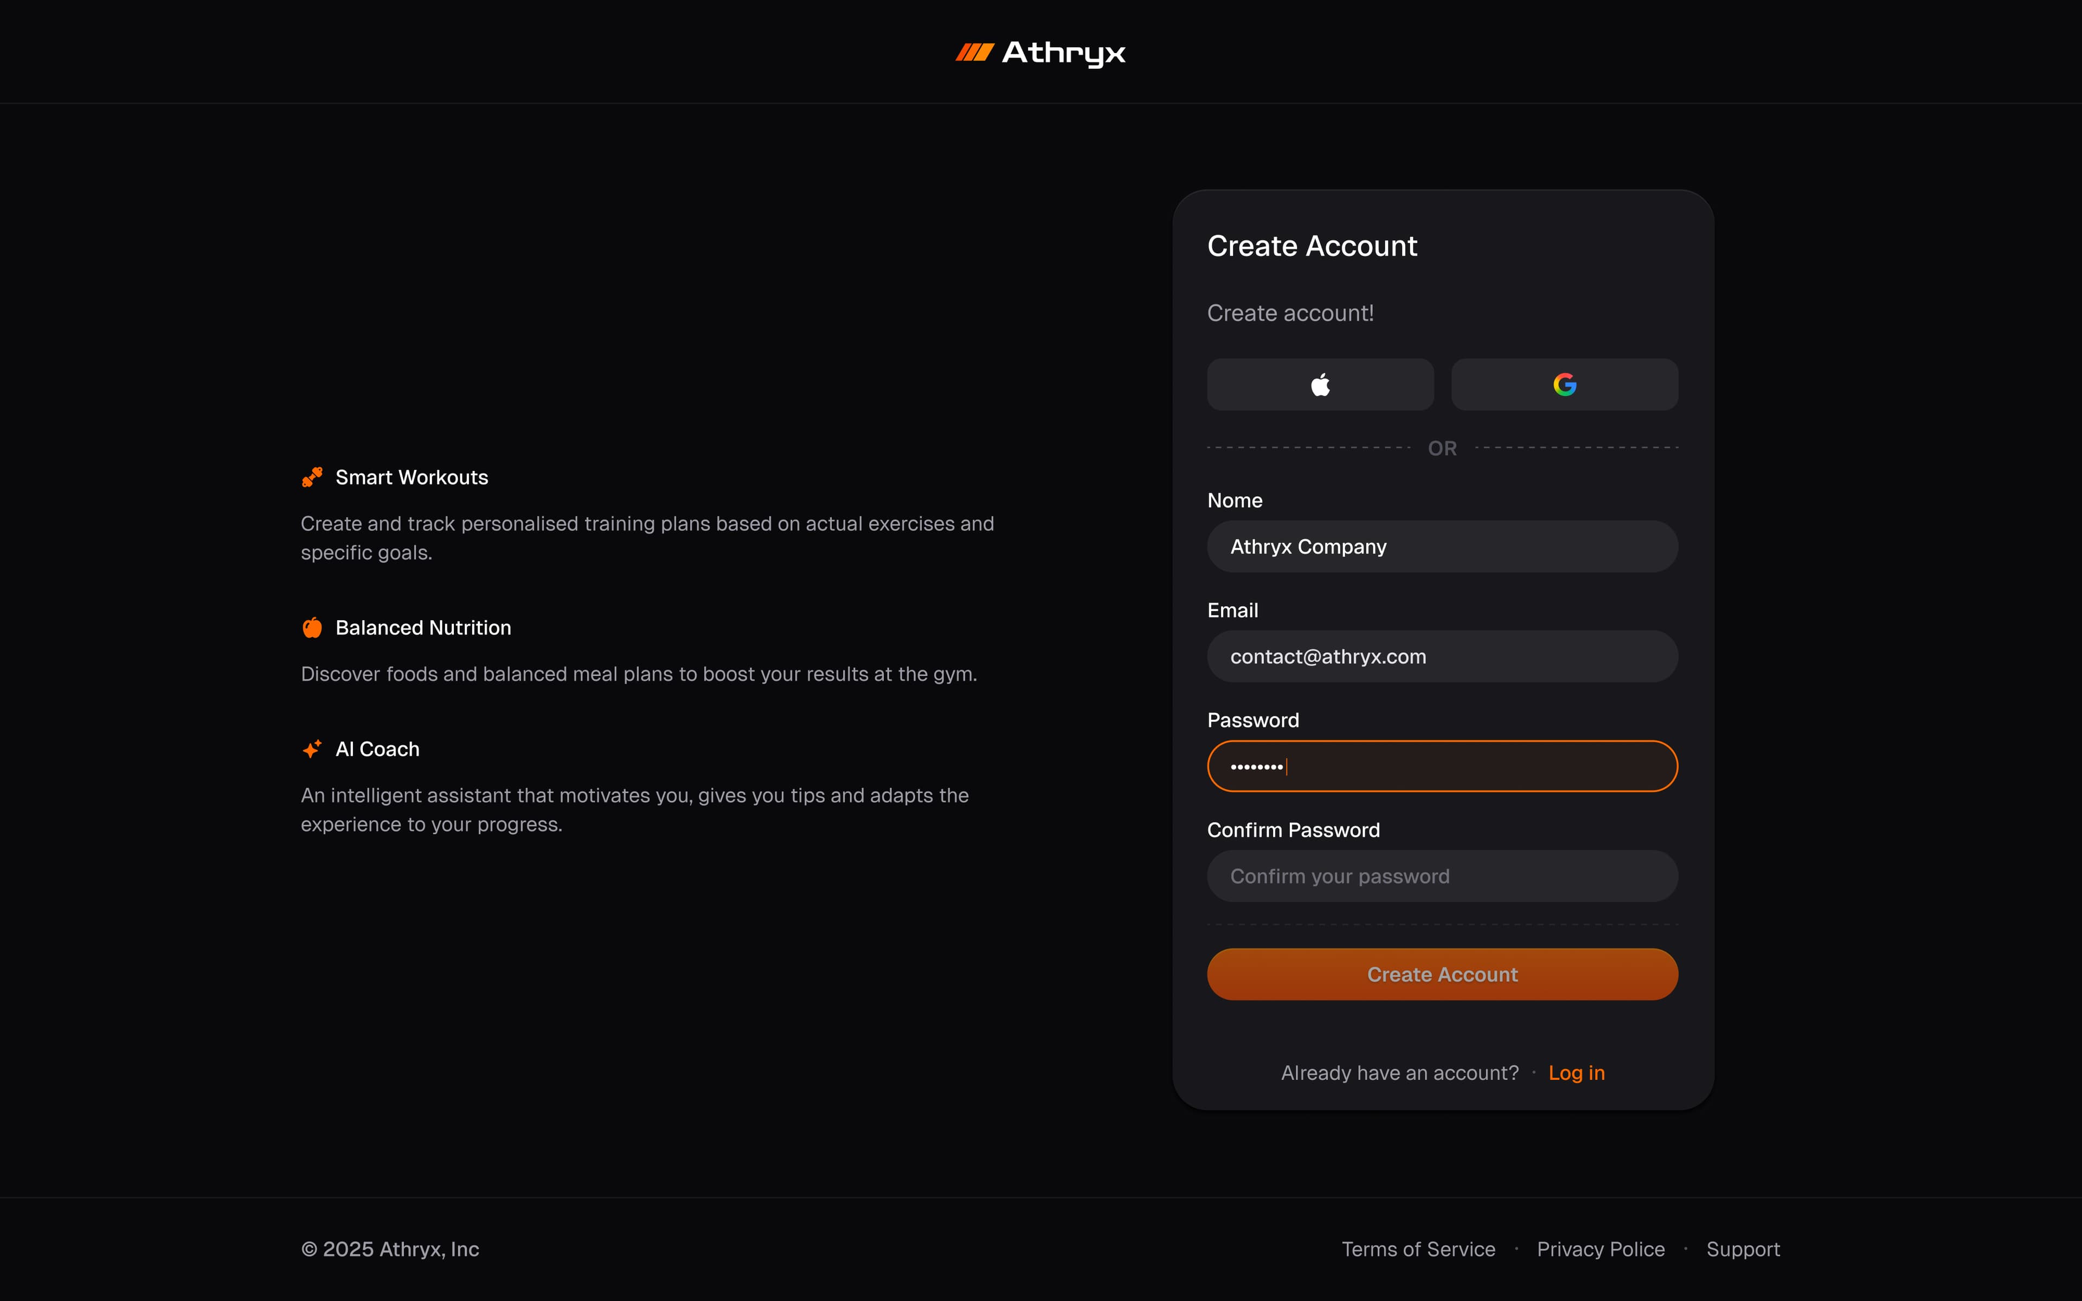2082x1301 pixels.
Task: Sign up with Google icon button
Action: click(1564, 385)
